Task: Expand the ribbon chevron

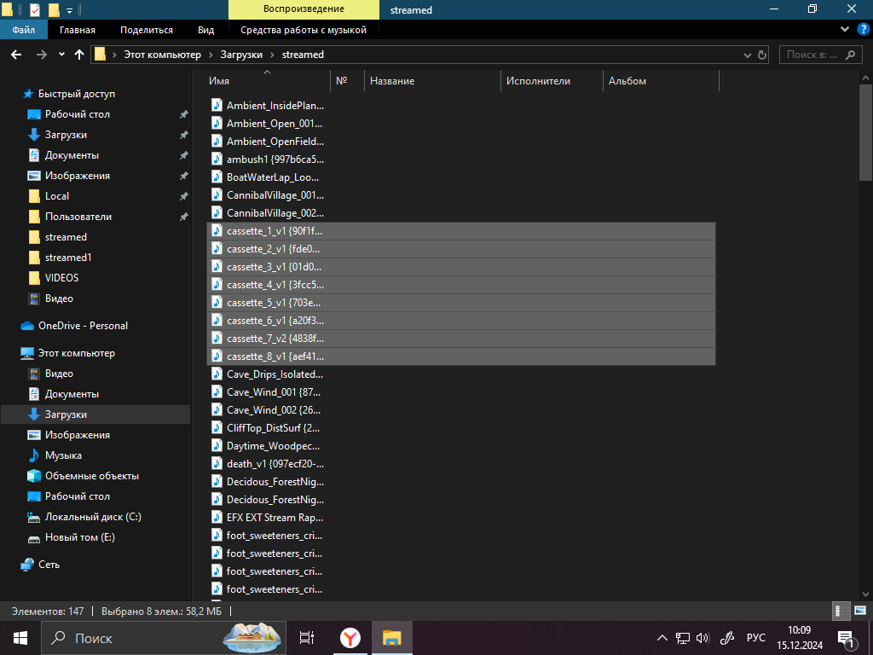Action: coord(845,30)
